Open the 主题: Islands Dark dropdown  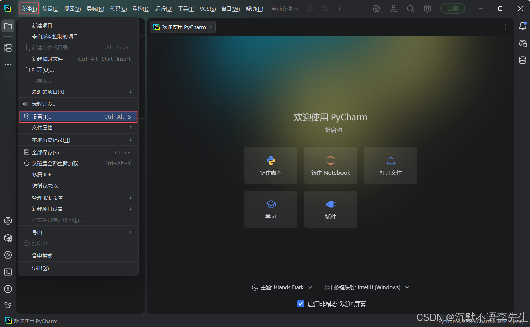(x=282, y=287)
